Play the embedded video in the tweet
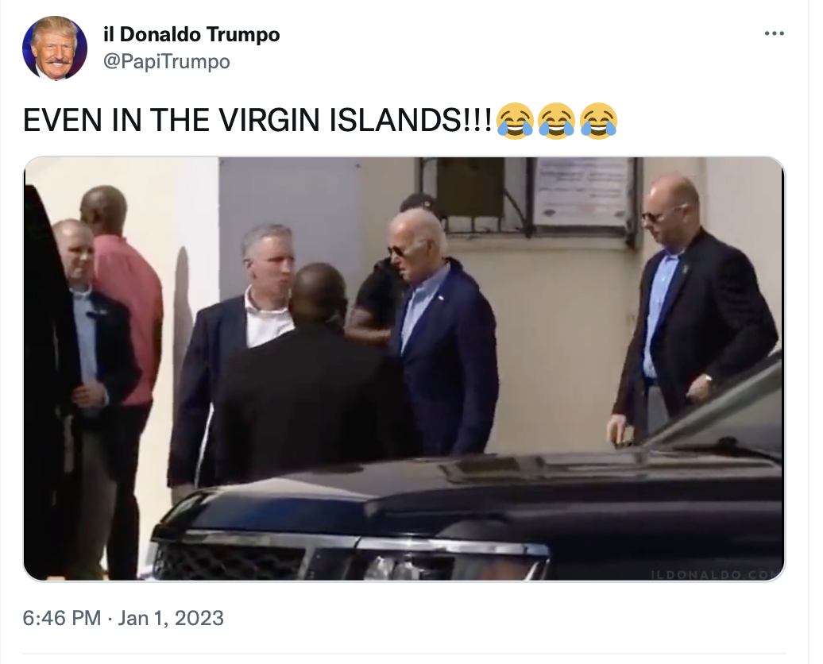This screenshot has width=823, height=664. [404, 369]
